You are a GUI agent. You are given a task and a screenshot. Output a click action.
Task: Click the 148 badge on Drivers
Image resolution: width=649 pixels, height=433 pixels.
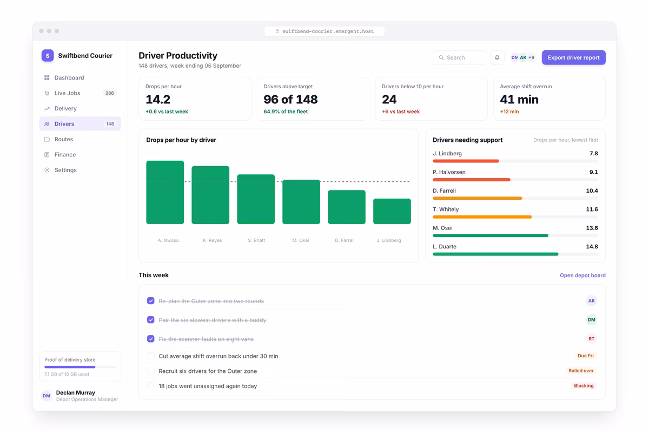(110, 124)
